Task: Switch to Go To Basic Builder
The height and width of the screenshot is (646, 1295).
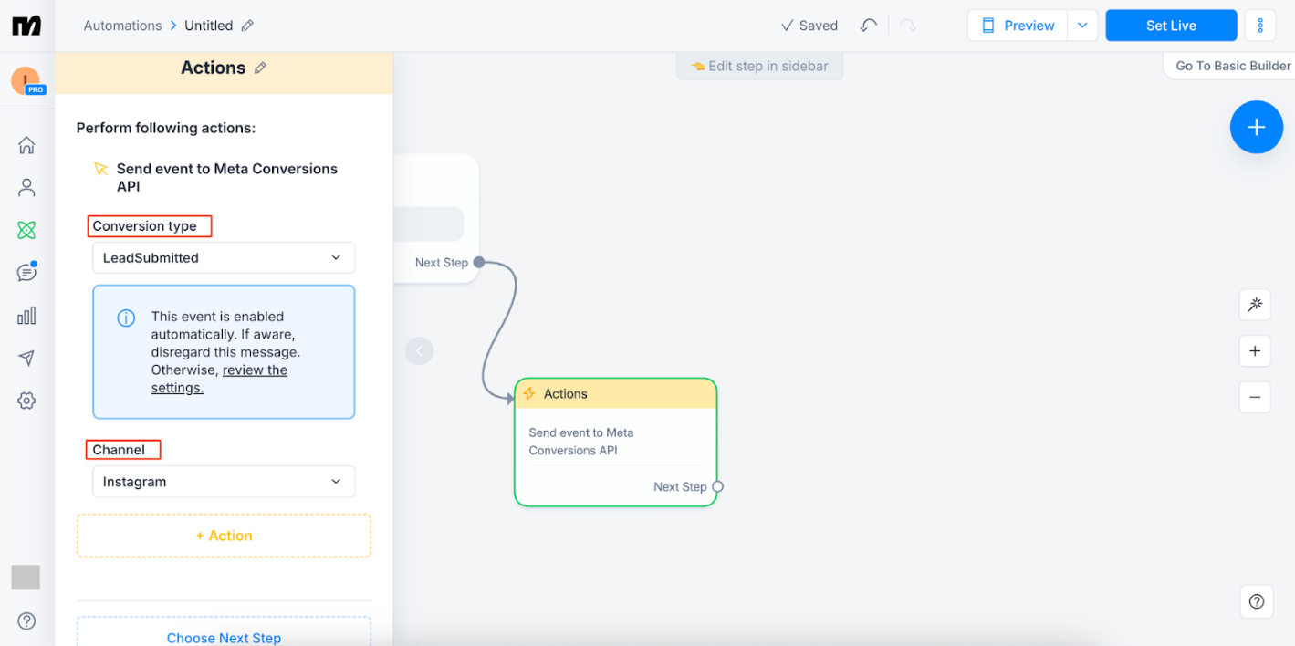Action: [x=1230, y=66]
